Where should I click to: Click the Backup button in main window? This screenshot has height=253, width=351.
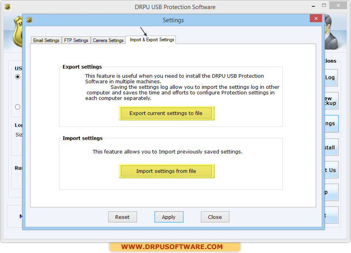coord(331,101)
